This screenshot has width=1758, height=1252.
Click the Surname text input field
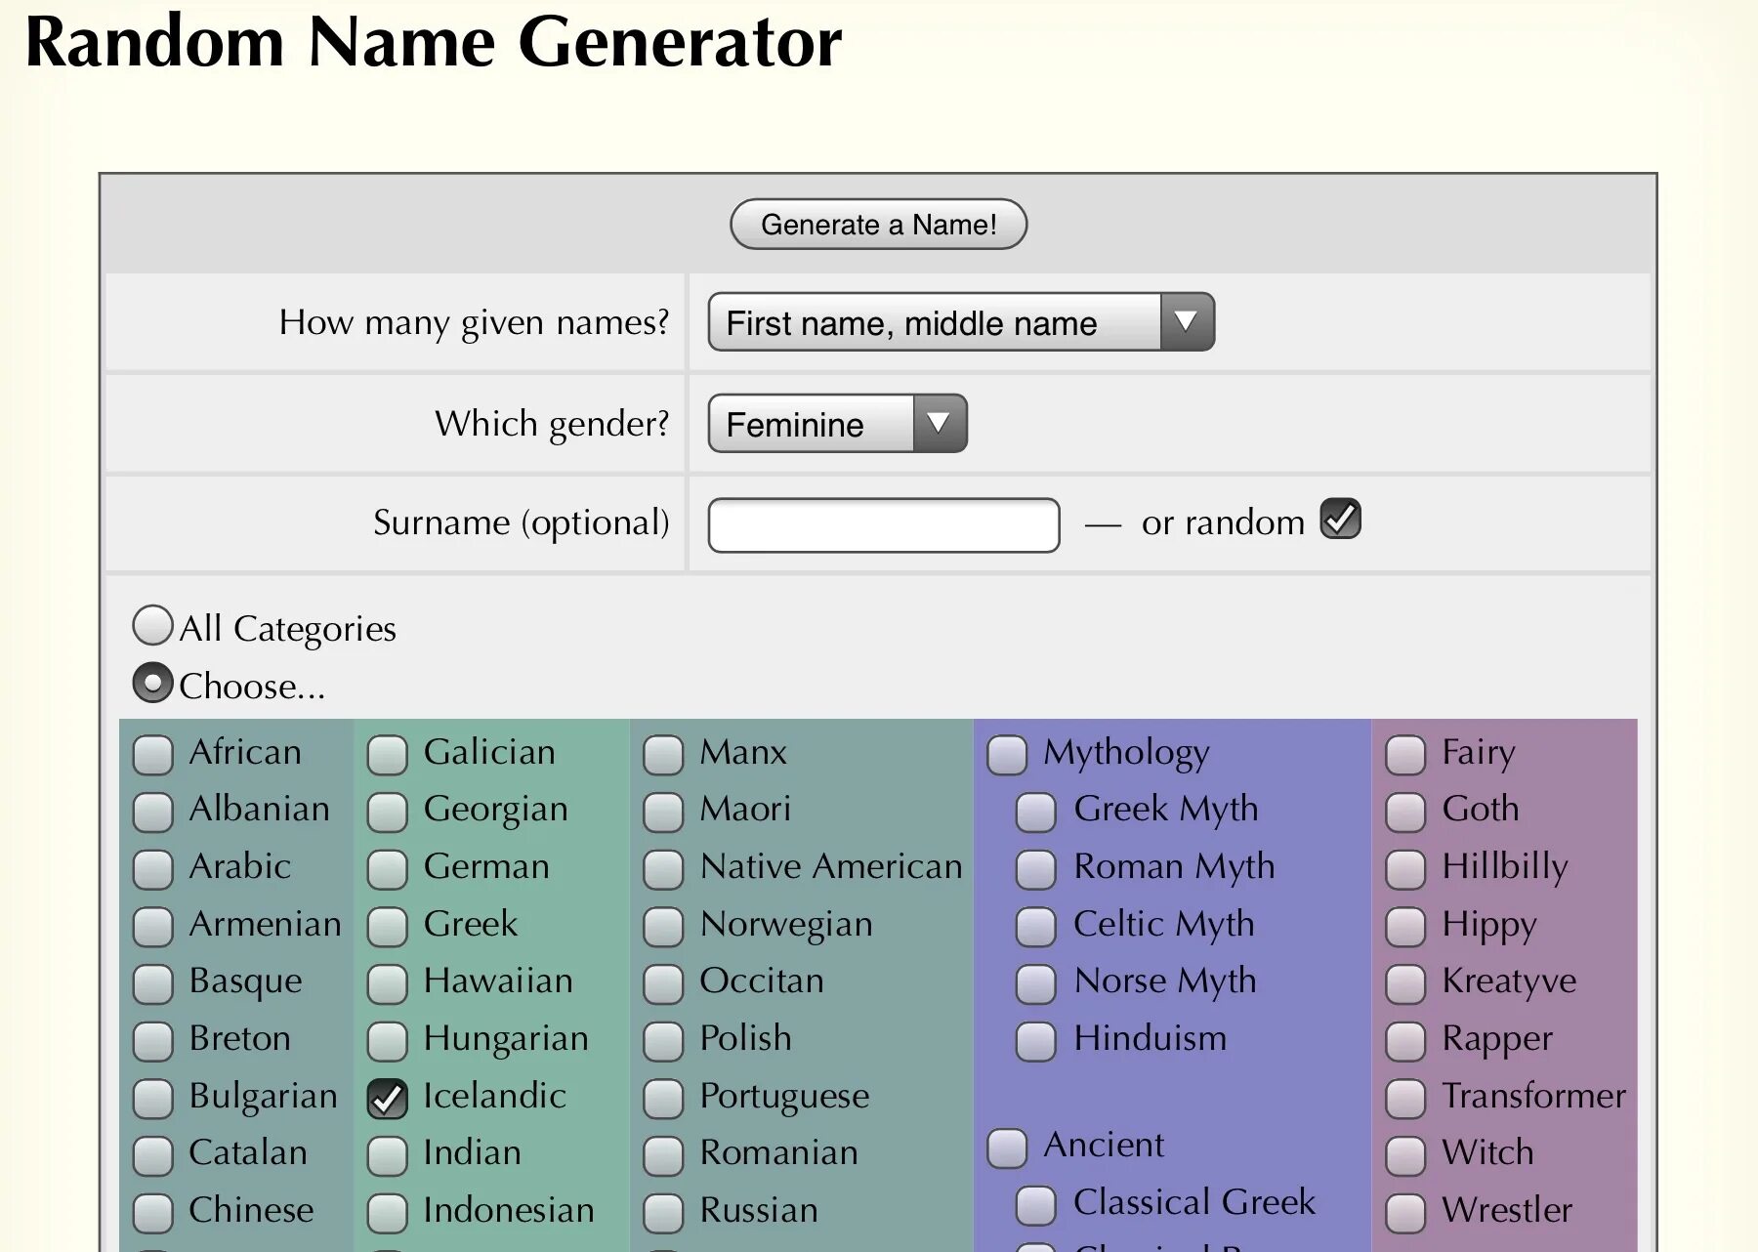tap(883, 525)
